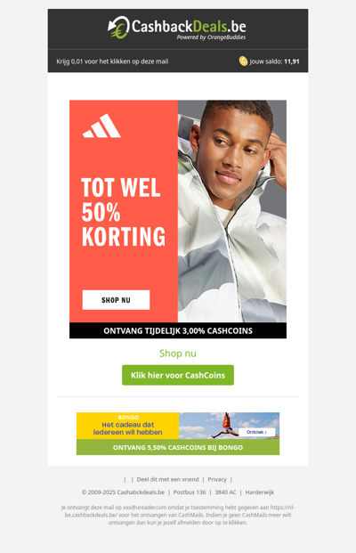Open the Privacy footer link
Viewport: 356px width, 553px height.
pyautogui.click(x=217, y=479)
